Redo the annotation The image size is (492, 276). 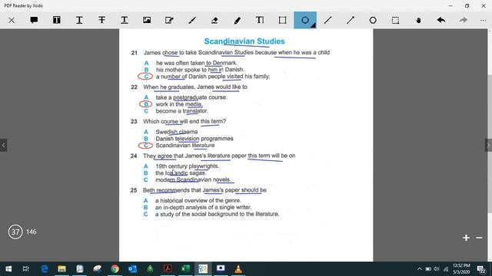[463, 20]
